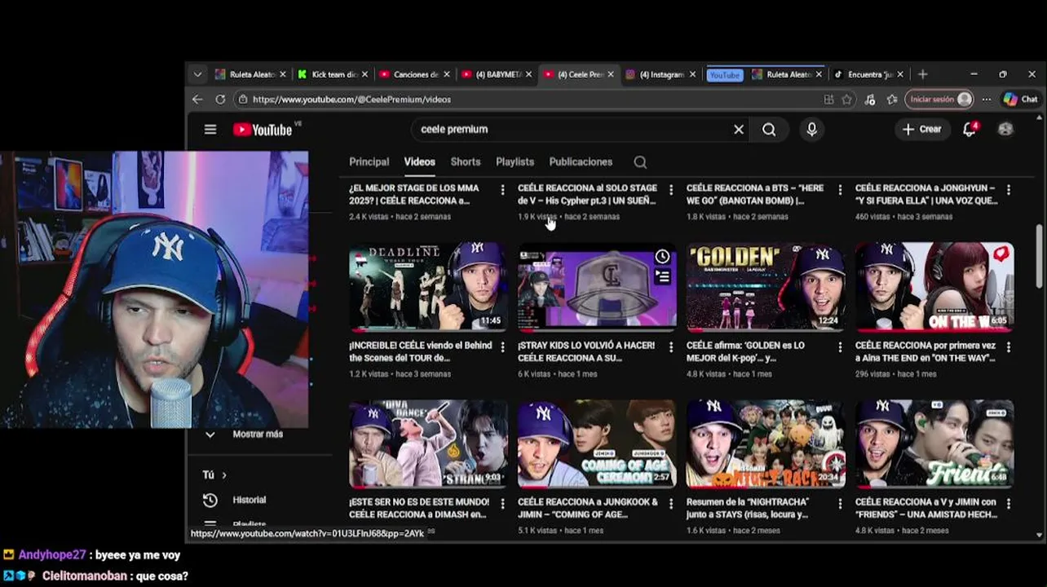Viewport: 1047px width, 587px height.
Task: Open options for BTS Here We Go video
Action: coord(840,190)
